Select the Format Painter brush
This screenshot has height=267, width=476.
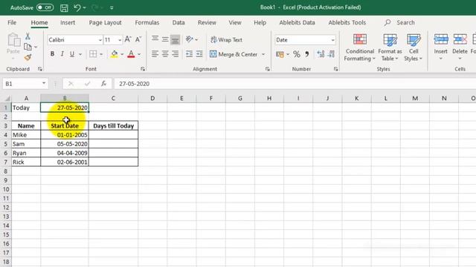click(28, 57)
